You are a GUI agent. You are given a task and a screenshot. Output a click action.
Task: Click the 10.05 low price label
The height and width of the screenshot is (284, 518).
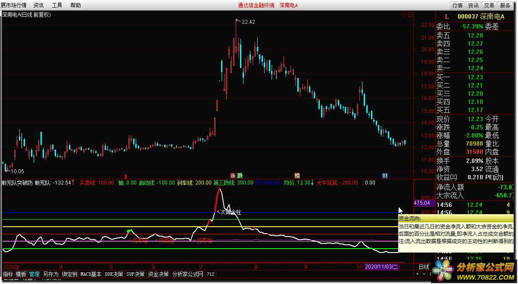coord(17,172)
